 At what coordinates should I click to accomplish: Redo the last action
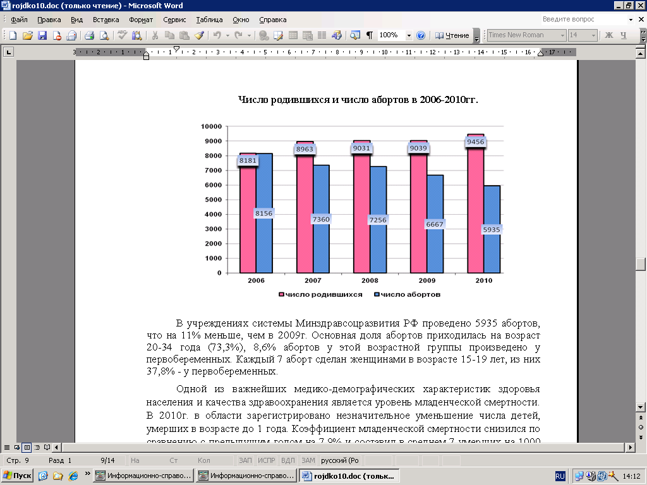(238, 35)
